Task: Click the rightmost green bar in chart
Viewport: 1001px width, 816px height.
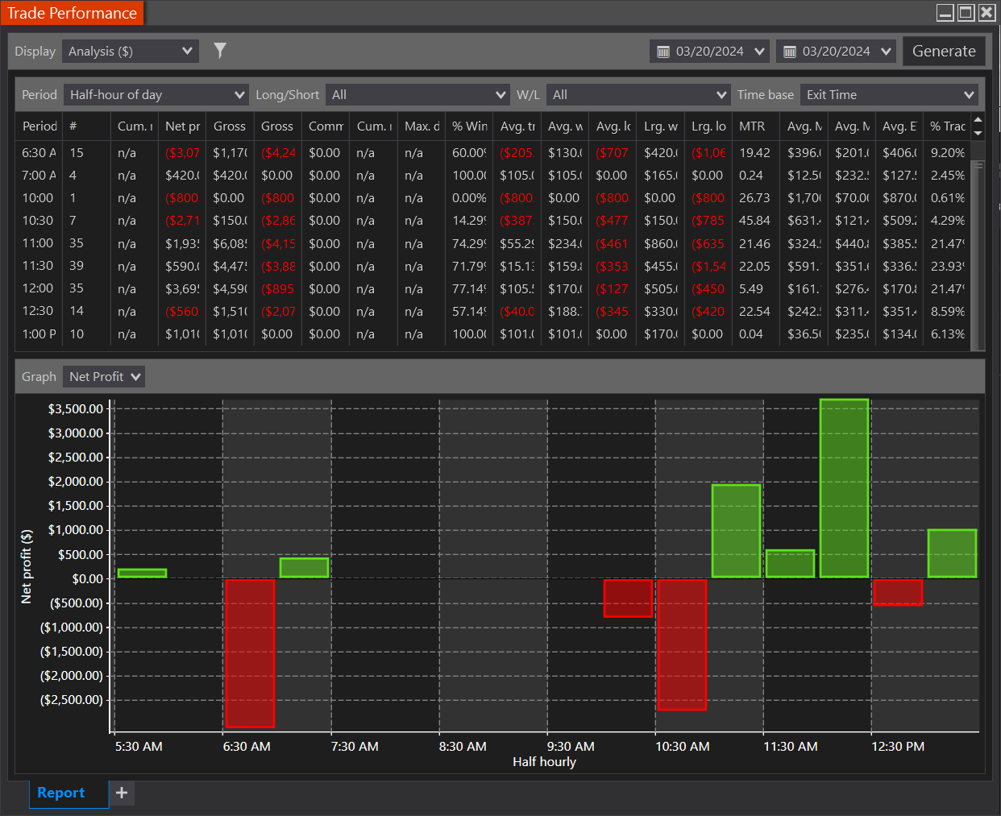Action: click(952, 553)
